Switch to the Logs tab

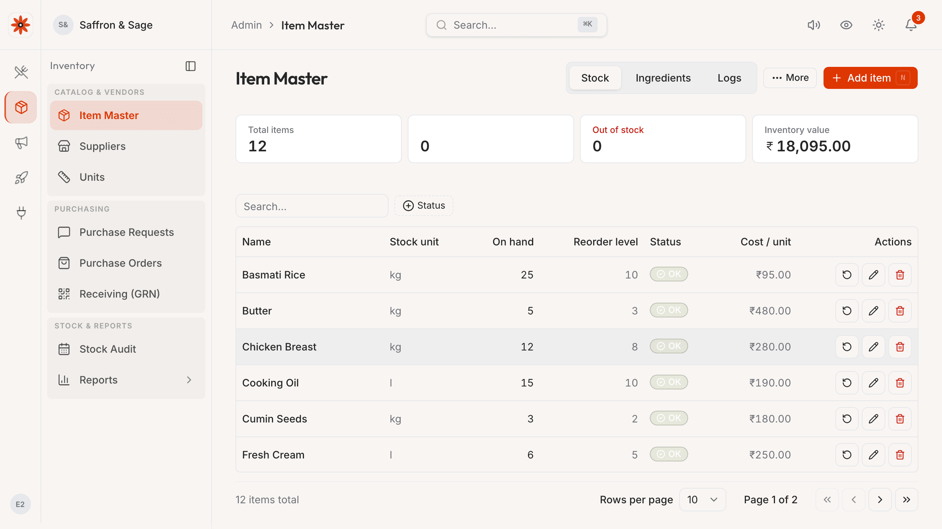pyautogui.click(x=729, y=78)
